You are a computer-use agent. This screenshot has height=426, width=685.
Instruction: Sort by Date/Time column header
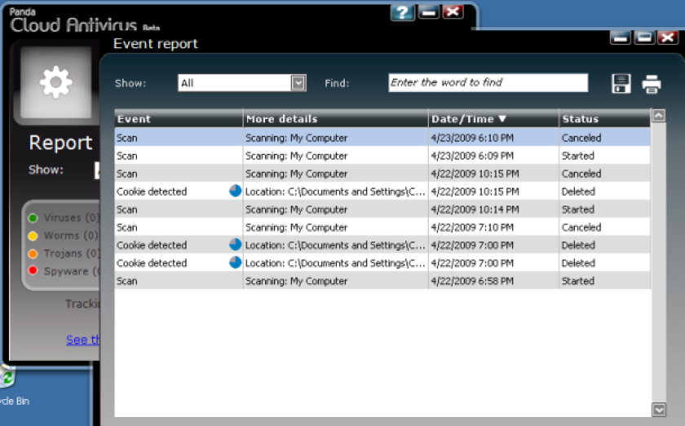click(493, 118)
